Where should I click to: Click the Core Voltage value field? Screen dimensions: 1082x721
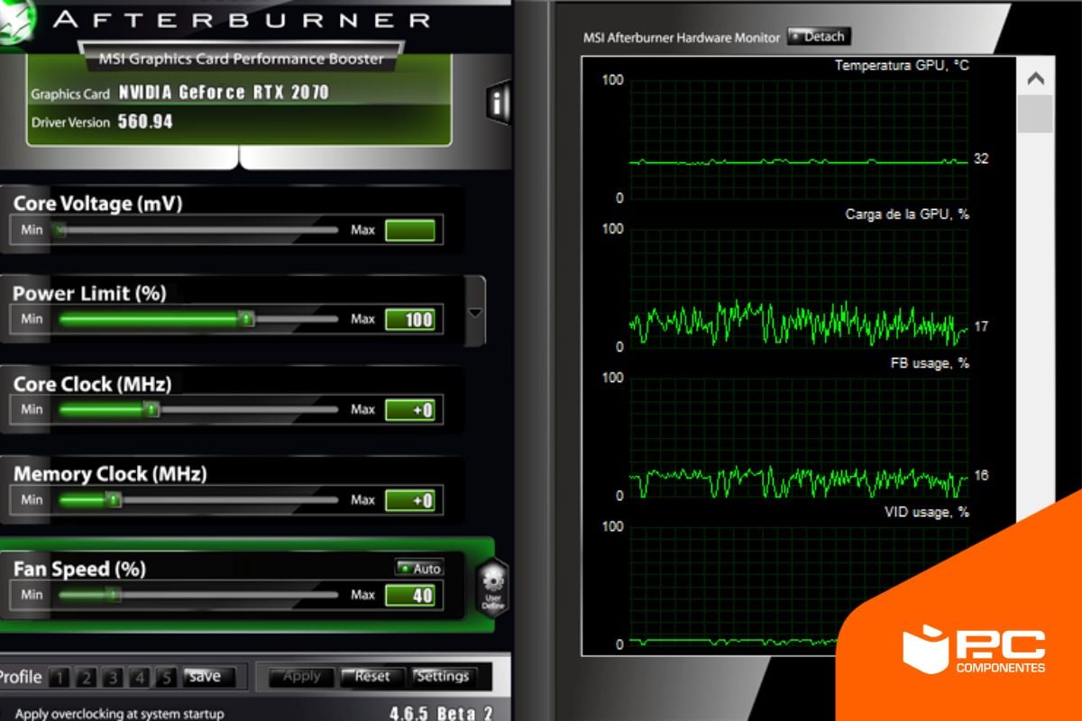click(x=410, y=231)
